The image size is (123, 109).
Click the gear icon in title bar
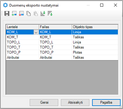click(x=5, y=5)
